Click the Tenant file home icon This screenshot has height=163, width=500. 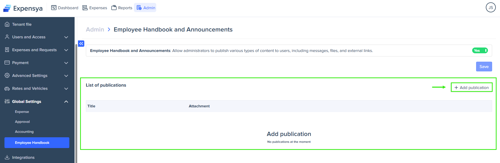tap(7, 24)
